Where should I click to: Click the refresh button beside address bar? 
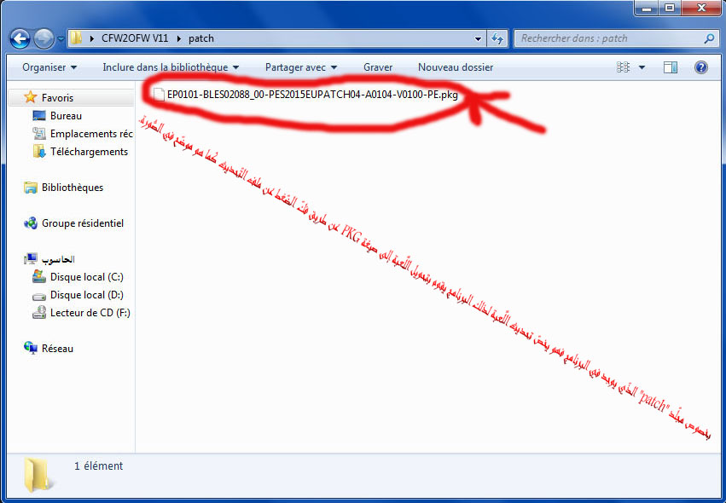click(x=497, y=38)
